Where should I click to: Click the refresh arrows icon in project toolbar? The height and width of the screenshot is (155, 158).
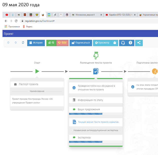[23, 43]
